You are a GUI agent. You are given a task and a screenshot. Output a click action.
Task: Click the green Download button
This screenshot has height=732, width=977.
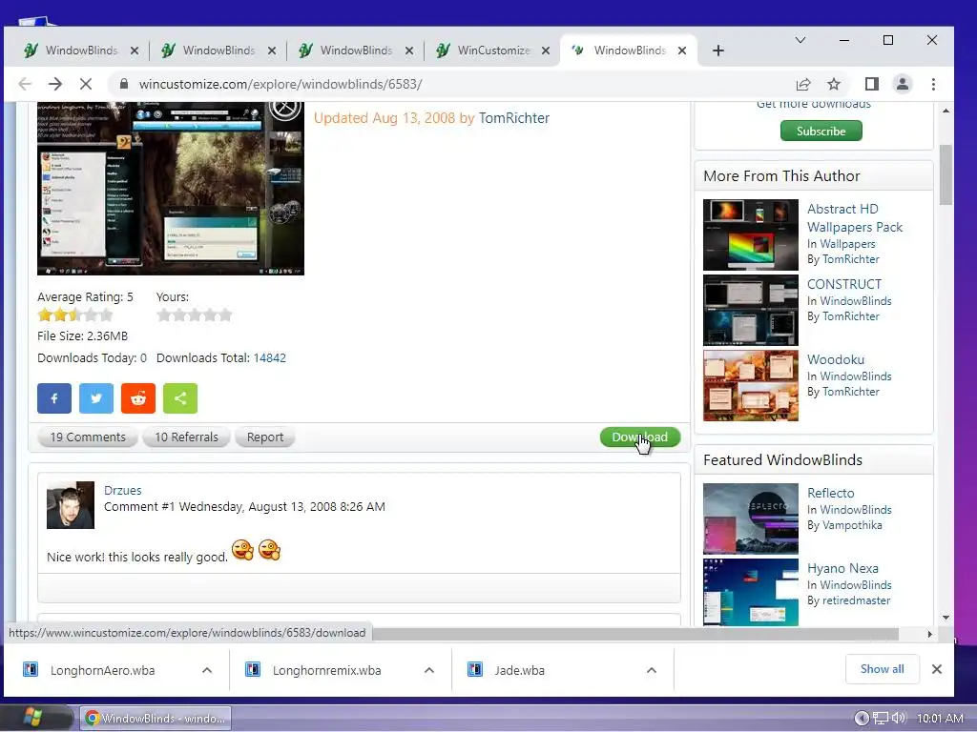640,437
